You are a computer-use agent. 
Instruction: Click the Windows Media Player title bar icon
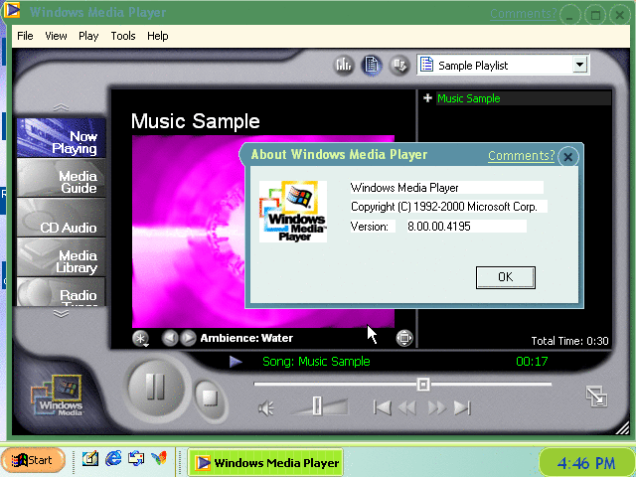click(12, 11)
